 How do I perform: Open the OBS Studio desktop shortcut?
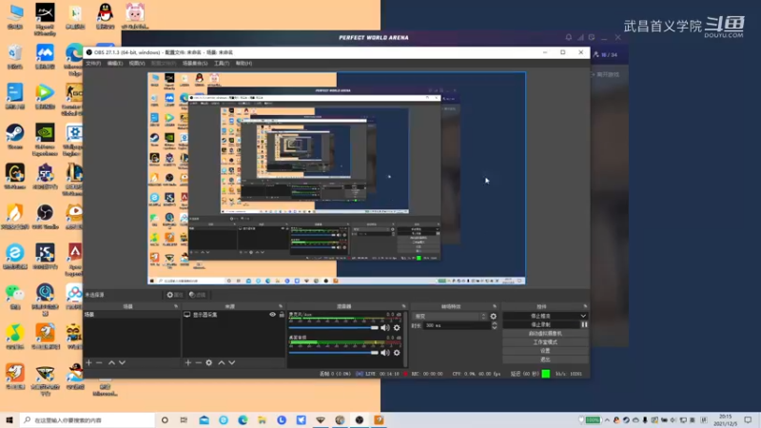coord(45,216)
